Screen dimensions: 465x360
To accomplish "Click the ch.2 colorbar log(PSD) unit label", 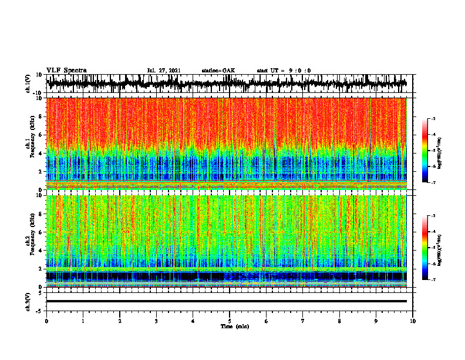I will point(439,250).
